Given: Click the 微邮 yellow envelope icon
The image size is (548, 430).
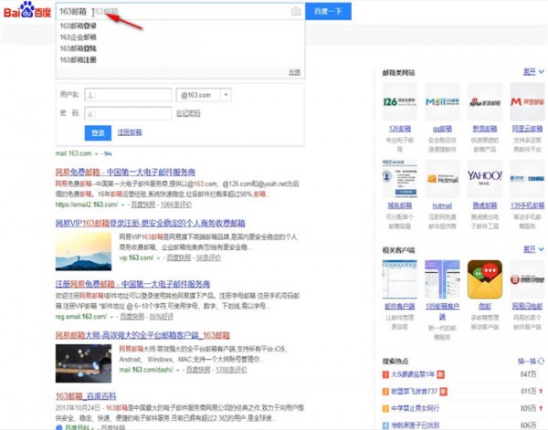Looking at the screenshot, I should (x=485, y=279).
